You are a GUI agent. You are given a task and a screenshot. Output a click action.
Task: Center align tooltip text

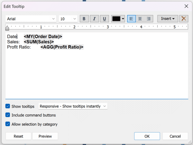[x=140, y=19]
